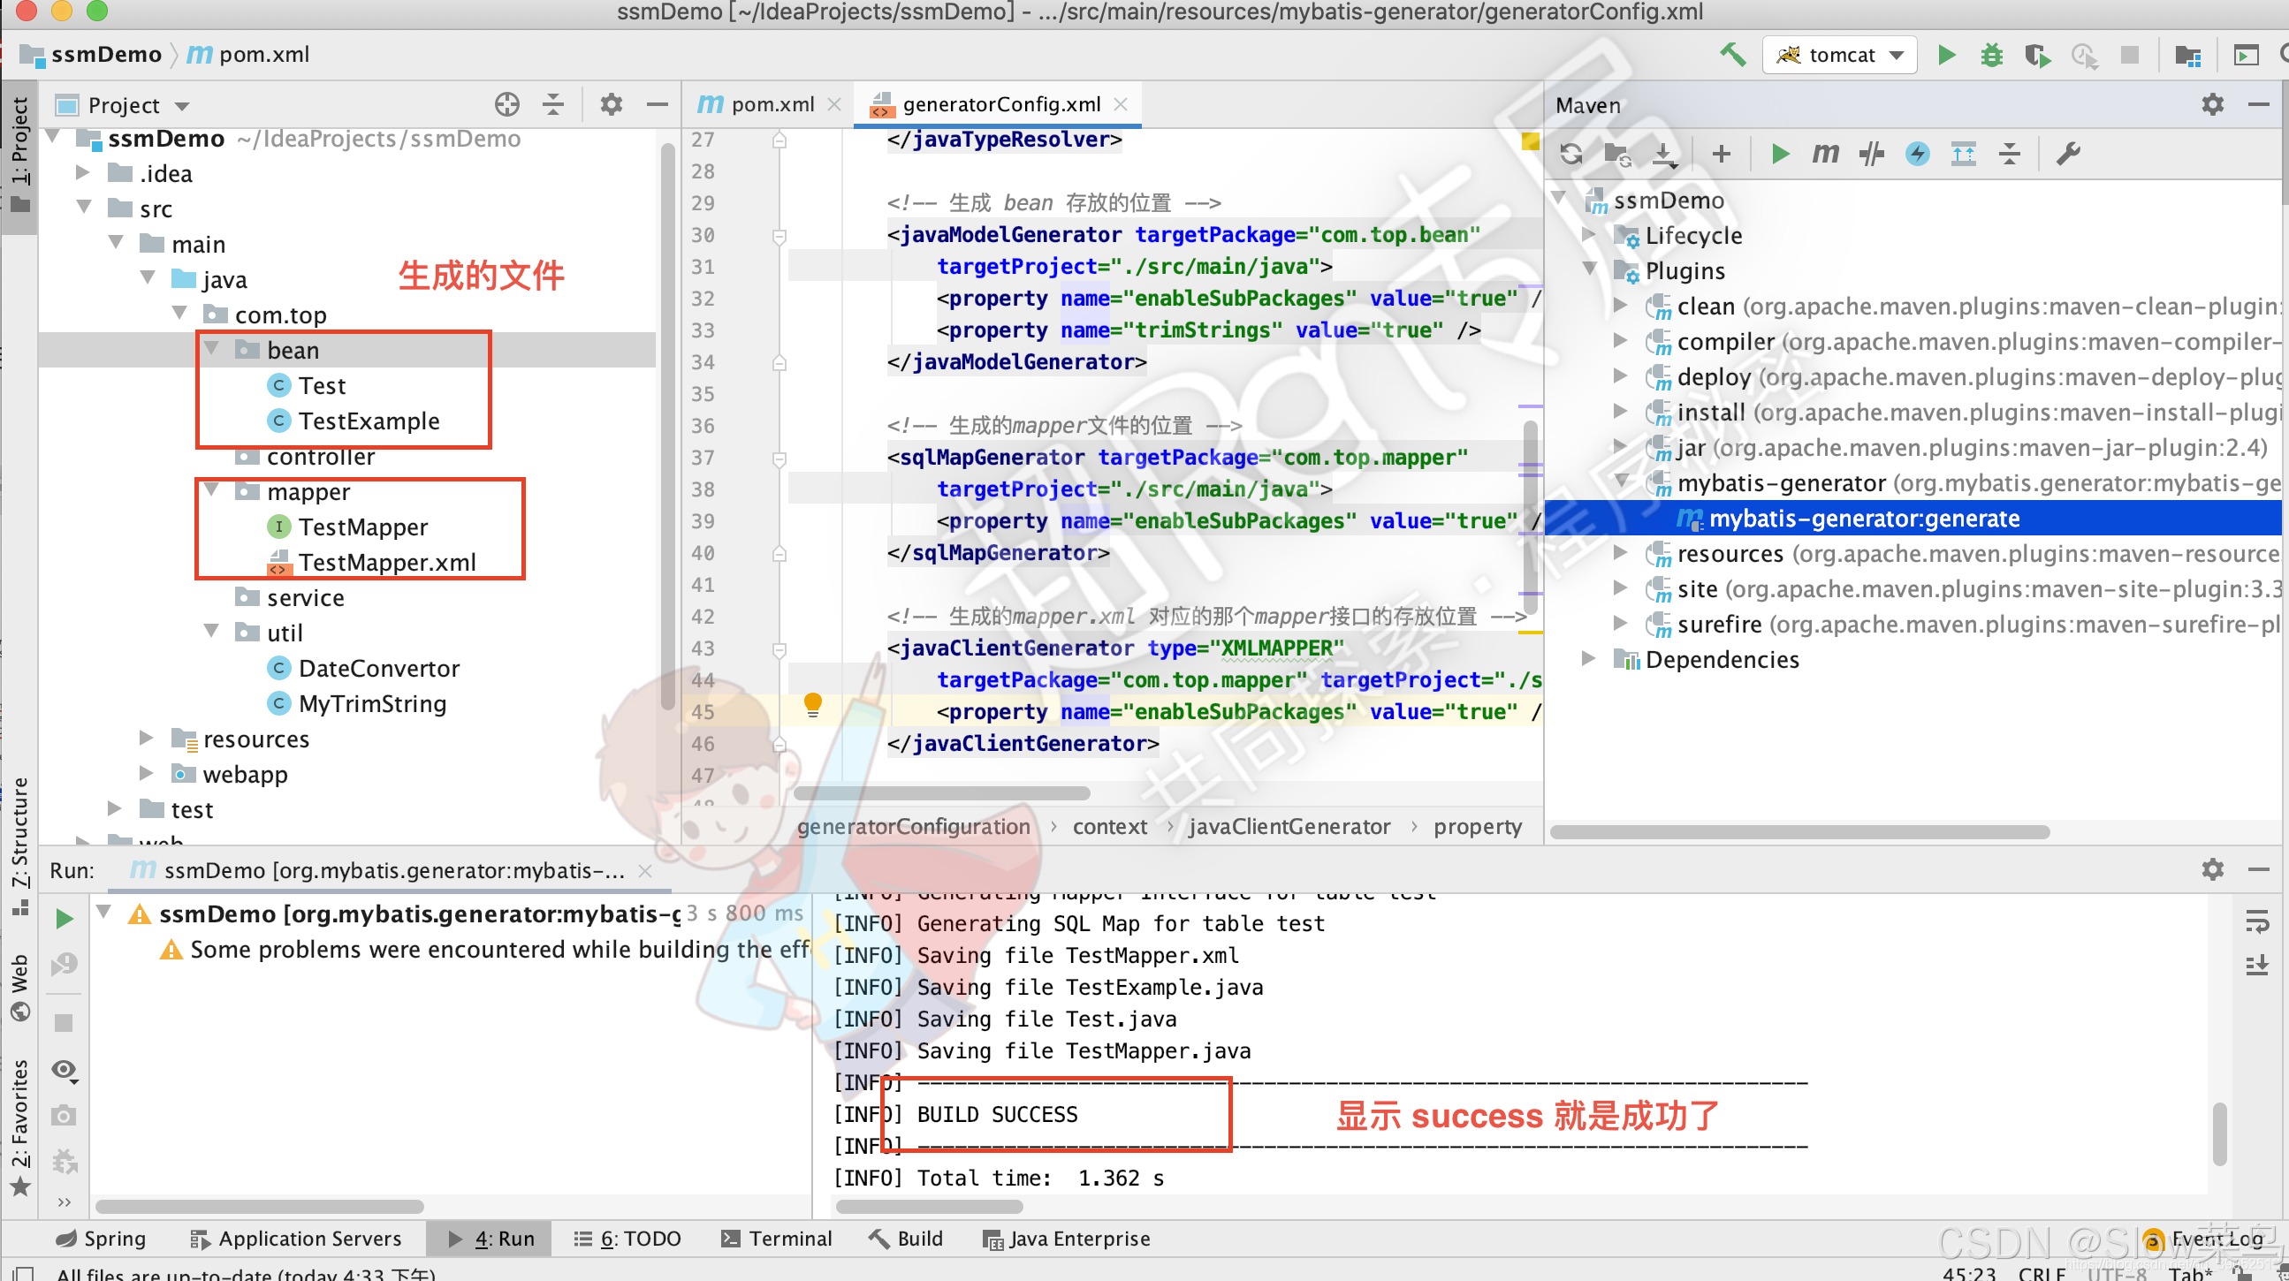Screen dimensions: 2289x1281
Task: Close the pom.xml editor tab
Action: 833,105
